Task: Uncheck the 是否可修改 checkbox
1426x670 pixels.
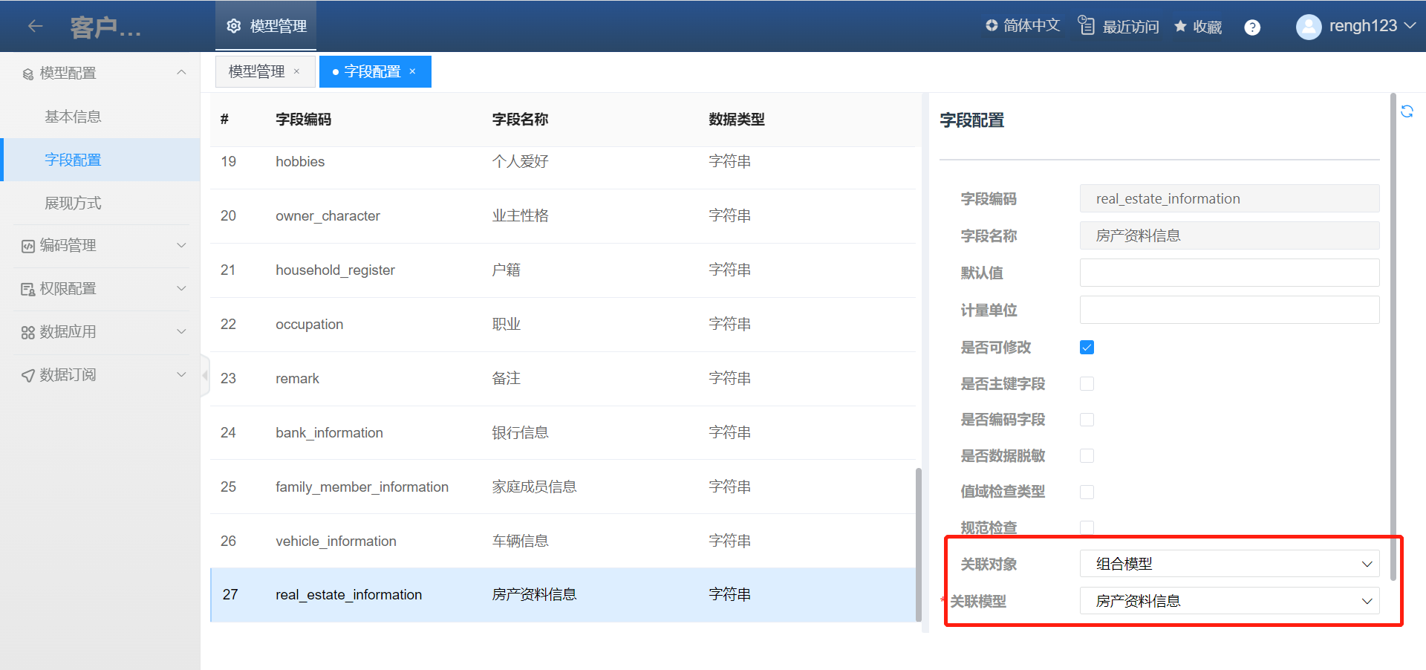Action: (1087, 348)
